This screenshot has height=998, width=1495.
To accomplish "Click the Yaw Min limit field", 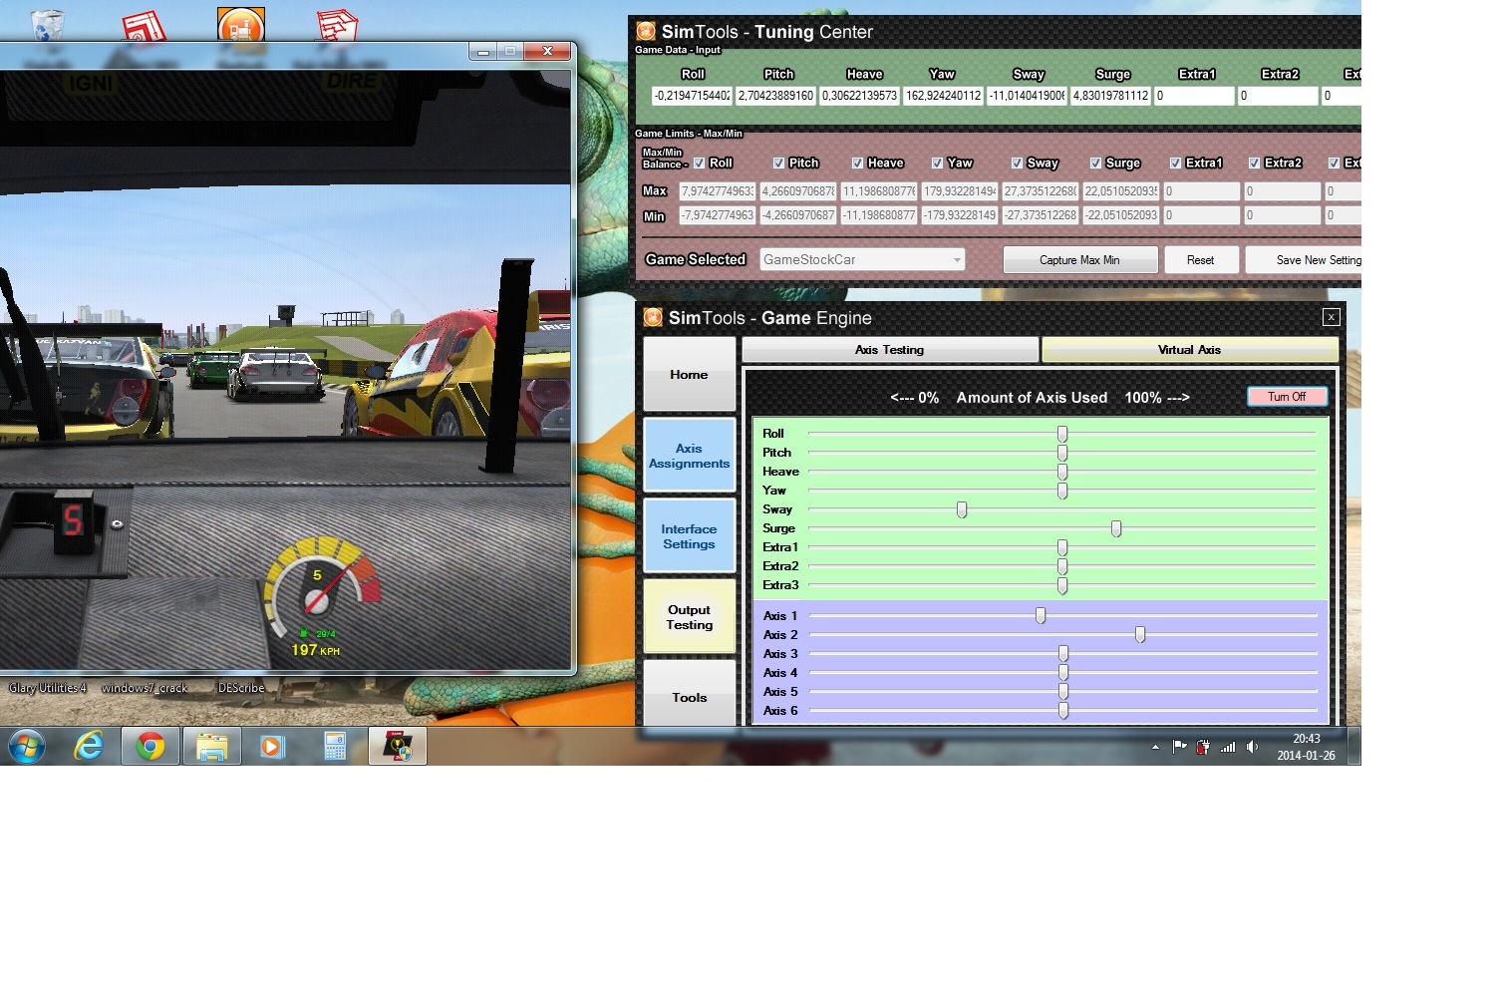I will (x=959, y=215).
